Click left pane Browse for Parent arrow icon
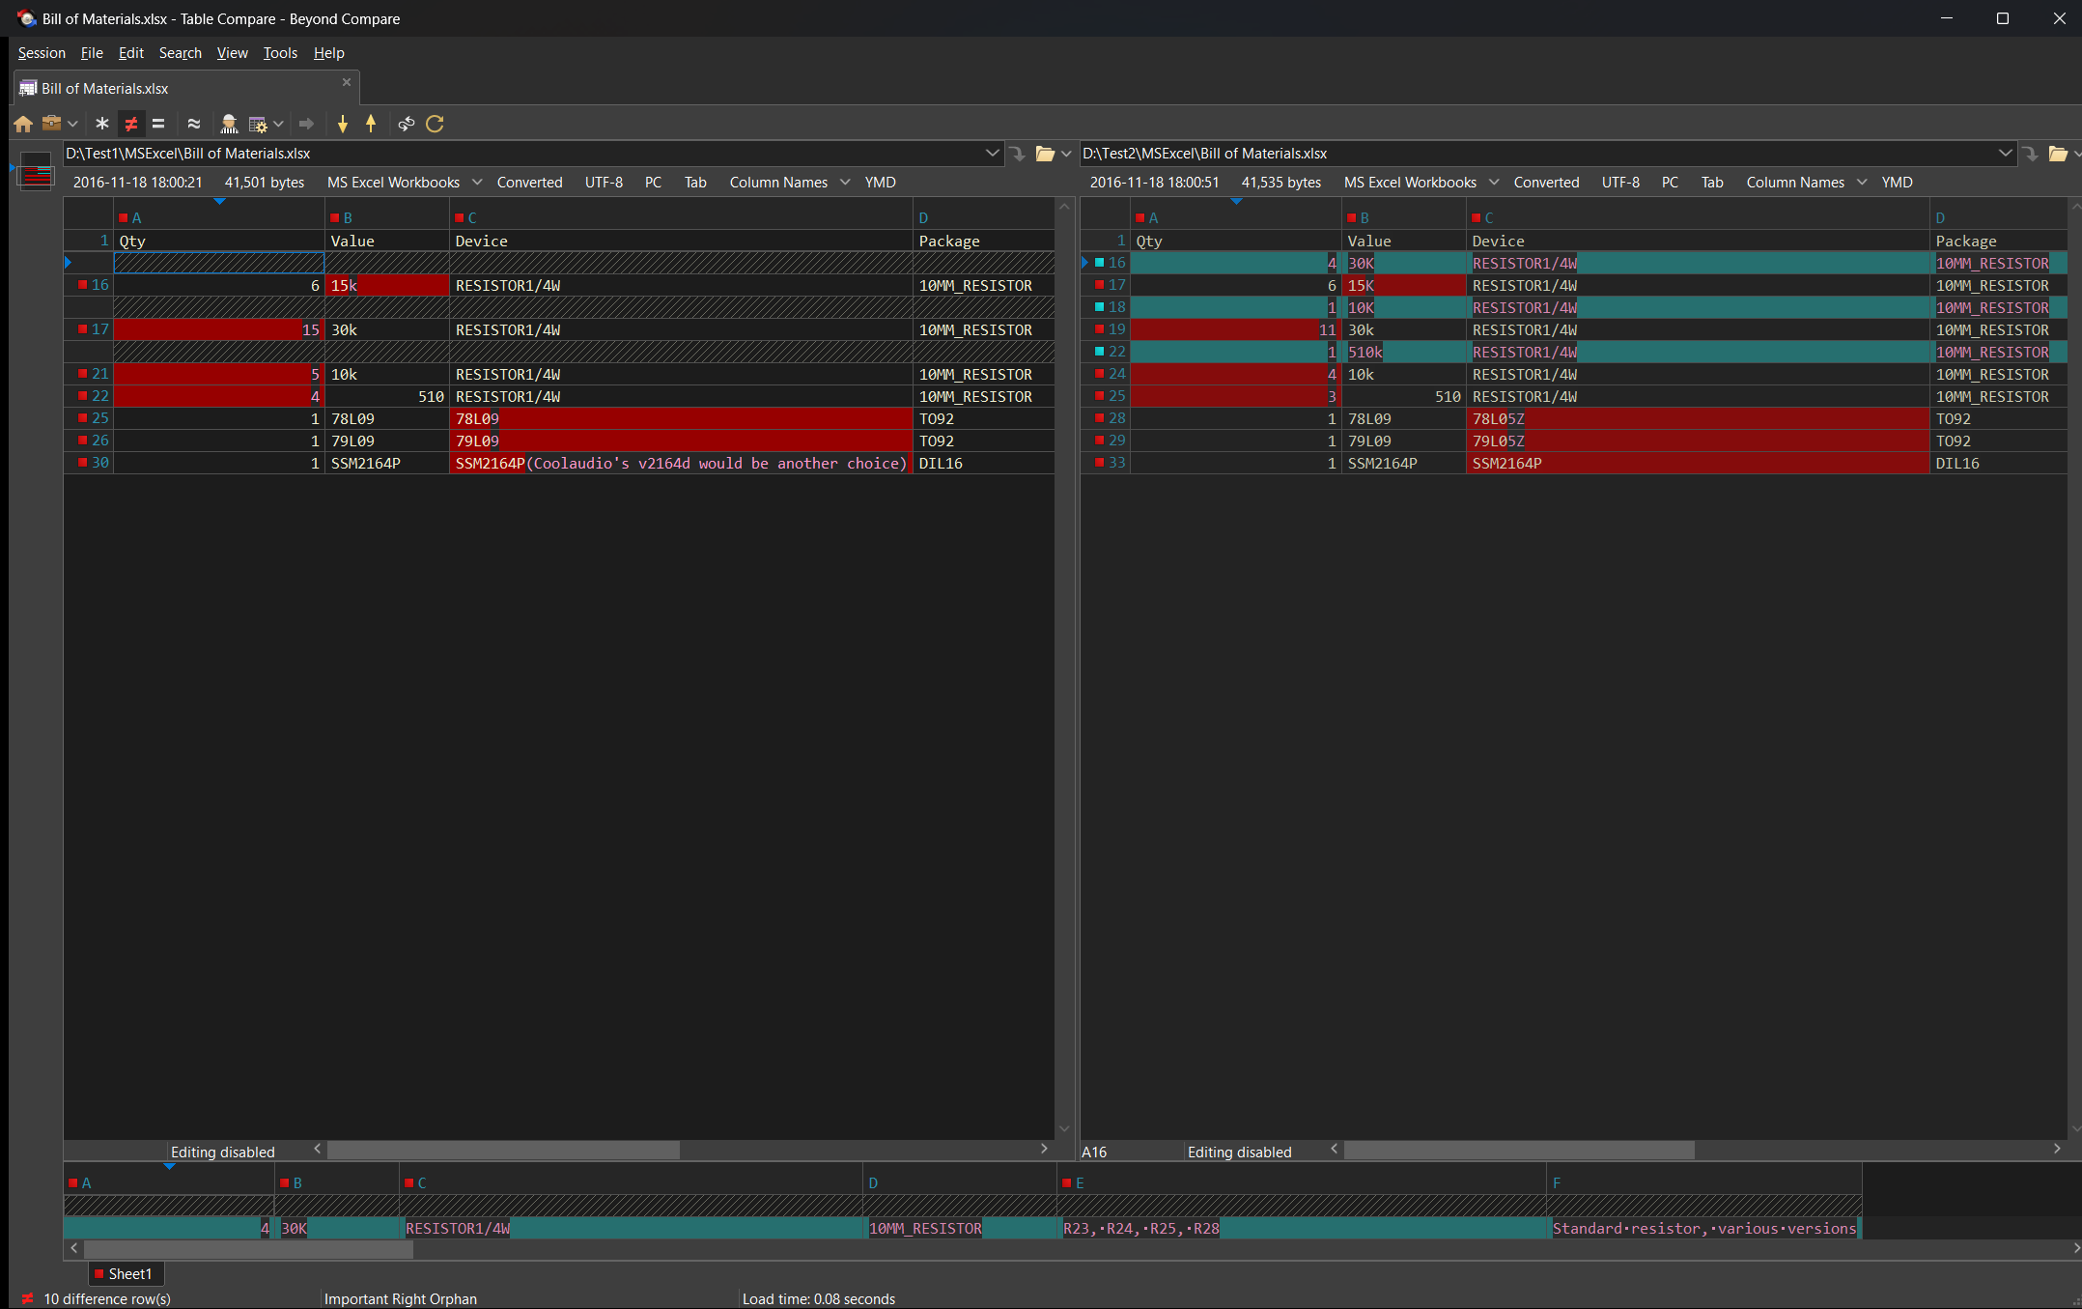Image resolution: width=2082 pixels, height=1309 pixels. point(1018,154)
